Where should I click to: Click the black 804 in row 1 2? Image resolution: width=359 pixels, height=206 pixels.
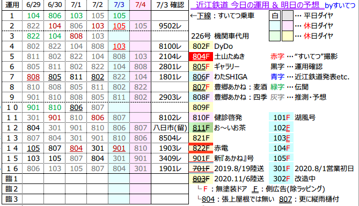(33, 128)
